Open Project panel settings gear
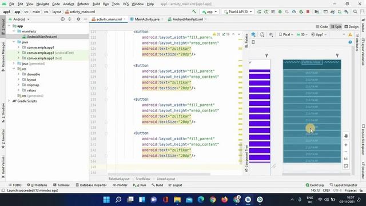 [78, 19]
